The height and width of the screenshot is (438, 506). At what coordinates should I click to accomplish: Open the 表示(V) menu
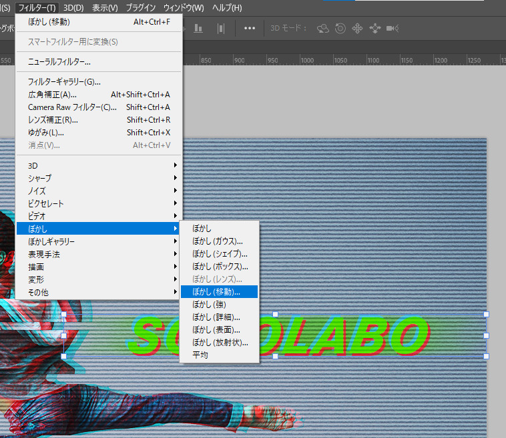[x=105, y=8]
